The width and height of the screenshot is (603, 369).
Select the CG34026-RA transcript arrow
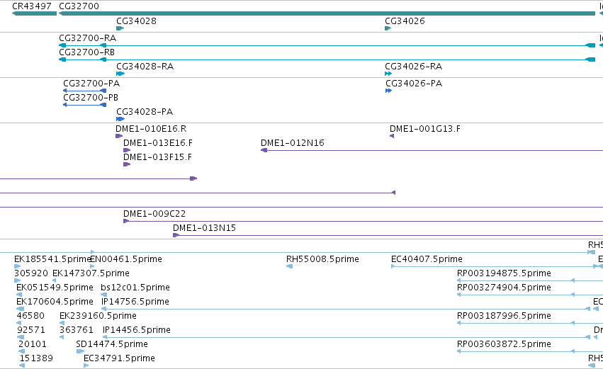click(x=388, y=74)
